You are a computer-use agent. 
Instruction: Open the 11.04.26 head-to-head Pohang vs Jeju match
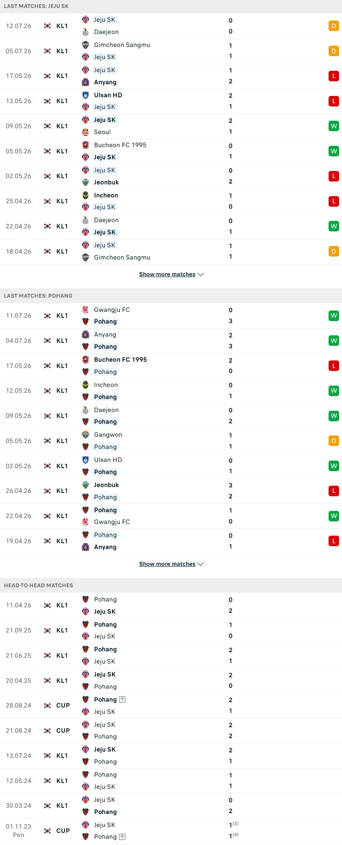tap(171, 605)
